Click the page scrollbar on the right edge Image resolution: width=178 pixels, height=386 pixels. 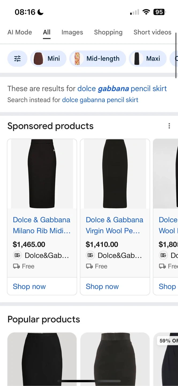(176, 55)
